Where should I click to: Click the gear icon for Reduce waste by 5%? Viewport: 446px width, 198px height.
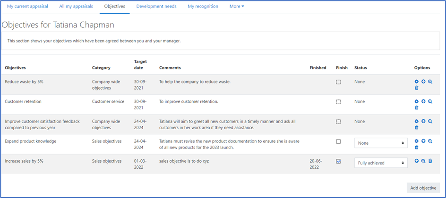point(417,82)
